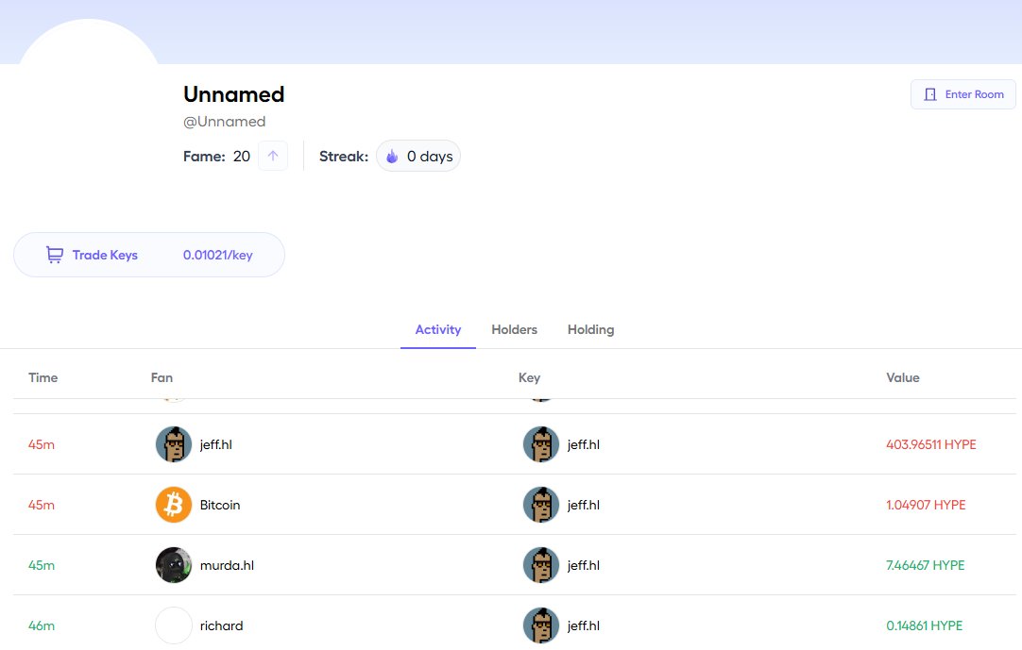Click the Fan column header
Viewport: 1022px width, 650px height.
(x=162, y=377)
